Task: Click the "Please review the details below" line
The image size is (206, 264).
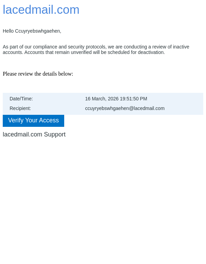Action: [x=38, y=74]
